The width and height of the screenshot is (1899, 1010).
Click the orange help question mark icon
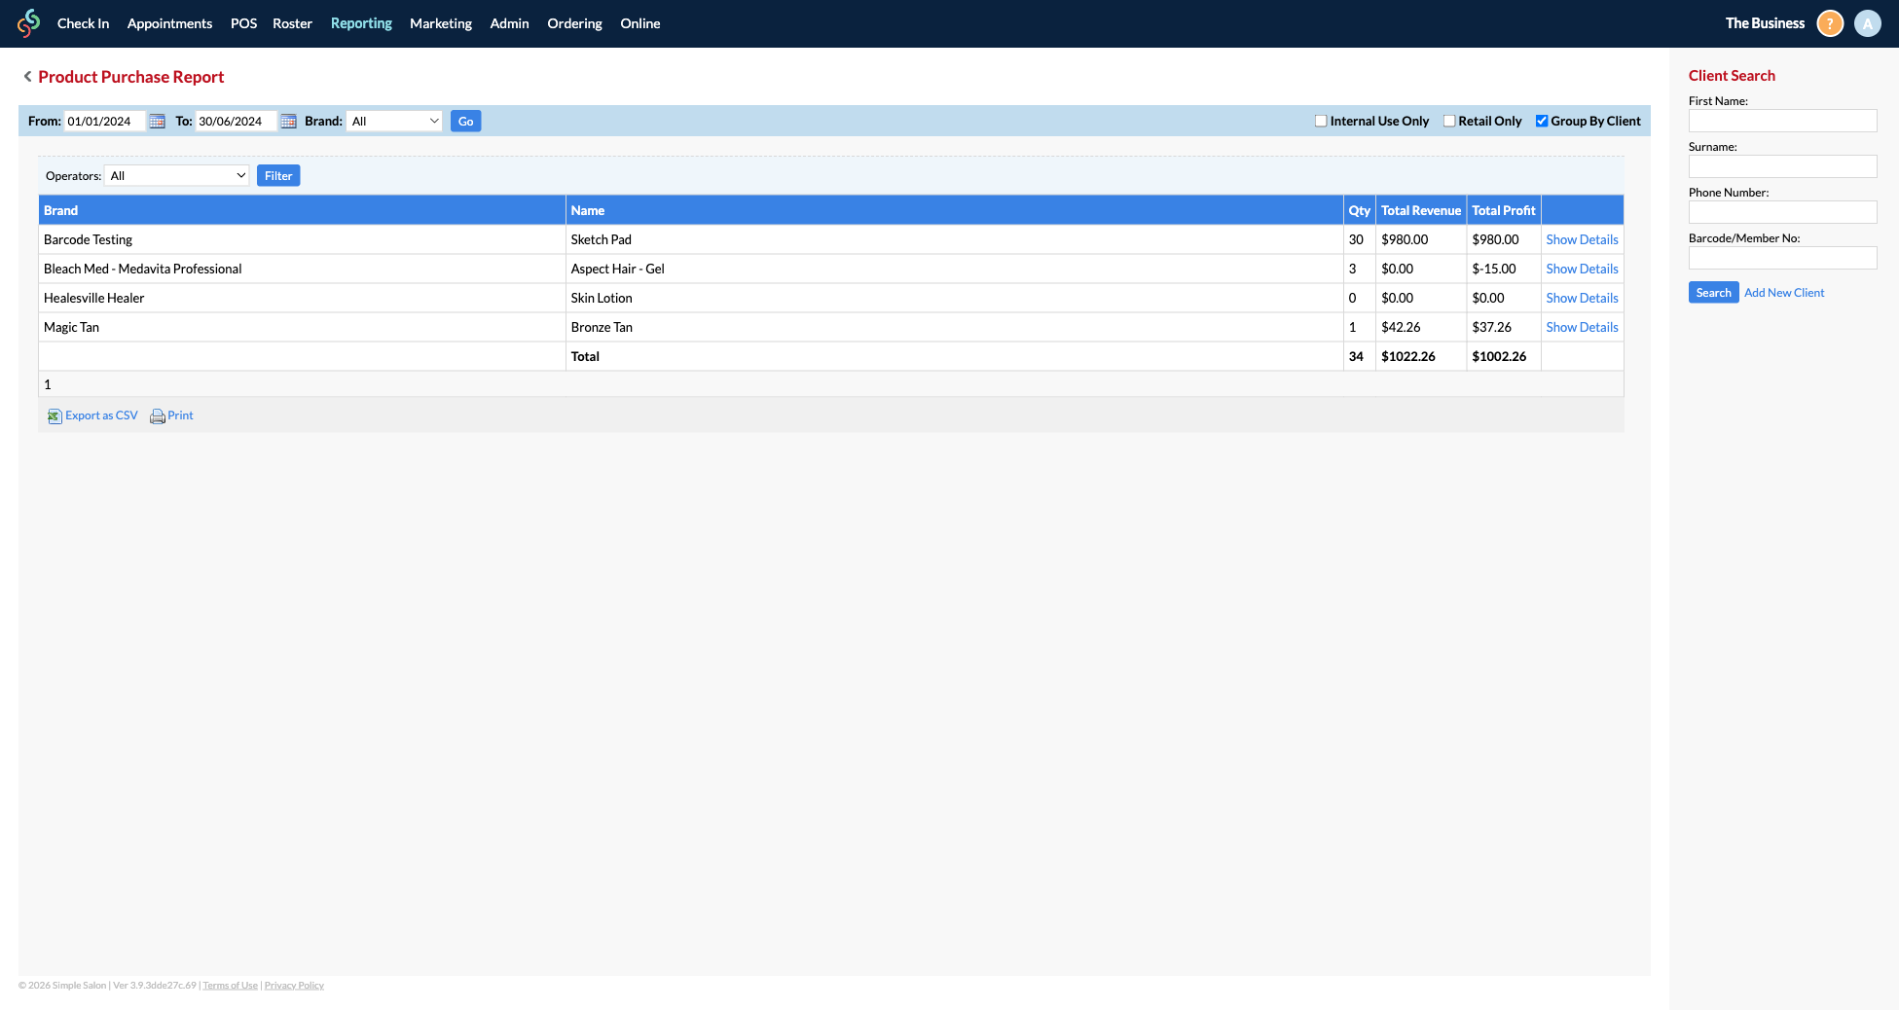(1829, 22)
